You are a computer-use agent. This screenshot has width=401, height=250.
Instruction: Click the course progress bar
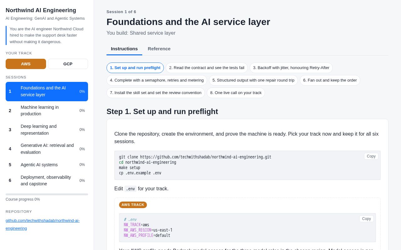coord(47,194)
